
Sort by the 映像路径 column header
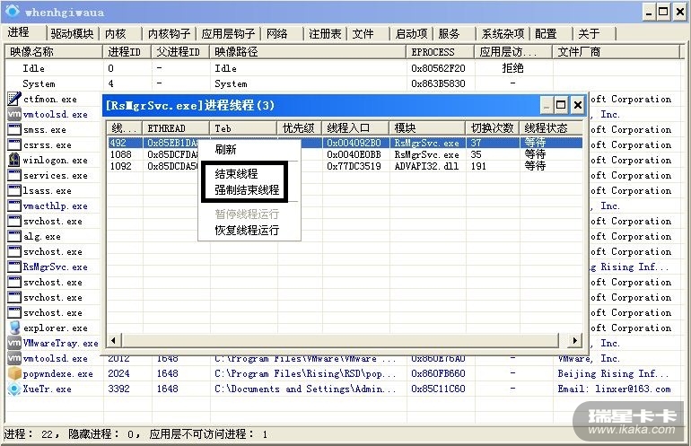click(308, 51)
